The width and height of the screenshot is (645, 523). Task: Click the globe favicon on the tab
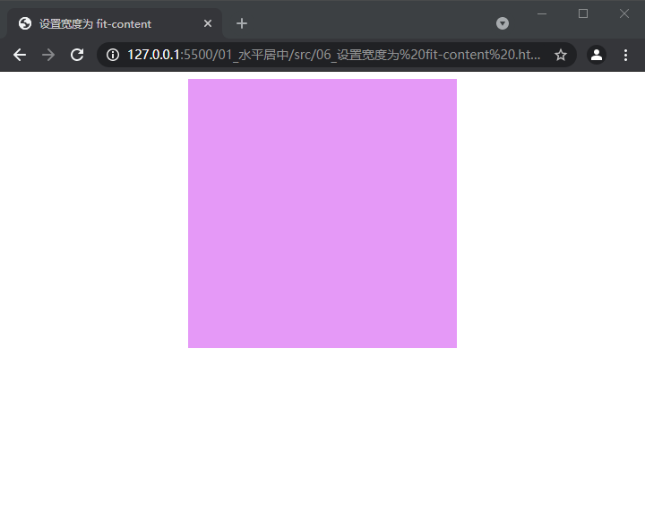(x=25, y=23)
